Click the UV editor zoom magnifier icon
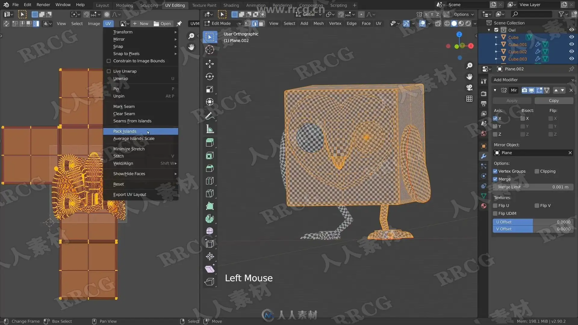 point(191,36)
